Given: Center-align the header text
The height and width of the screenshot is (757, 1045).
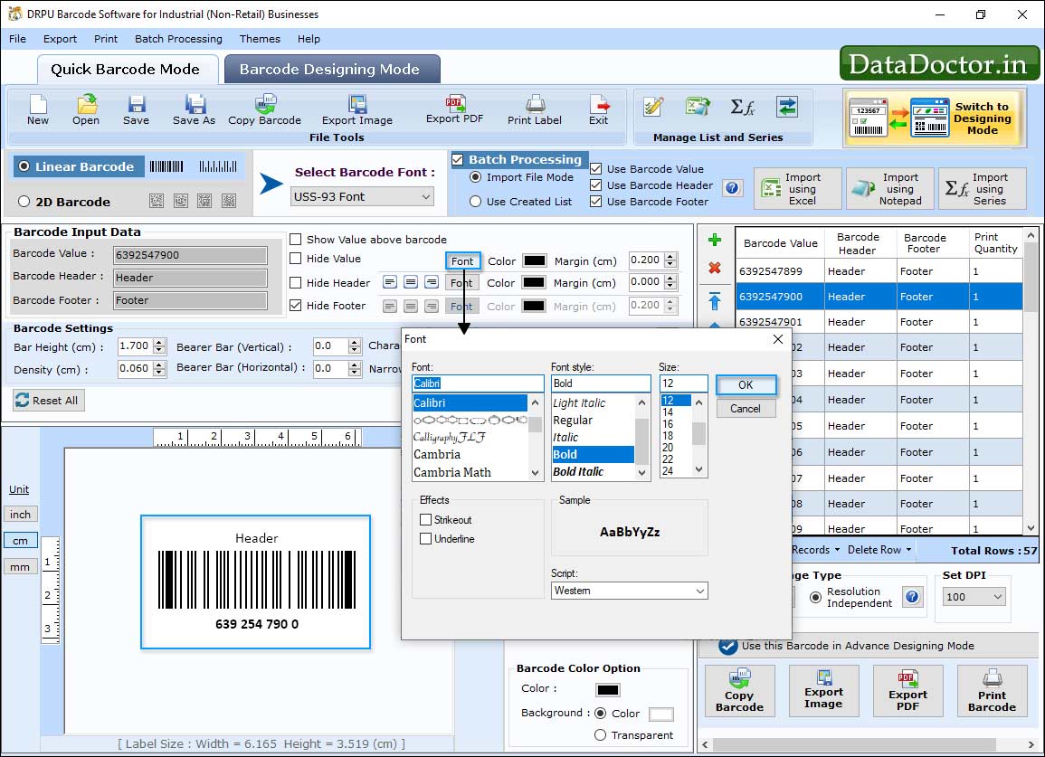Looking at the screenshot, I should pos(411,282).
